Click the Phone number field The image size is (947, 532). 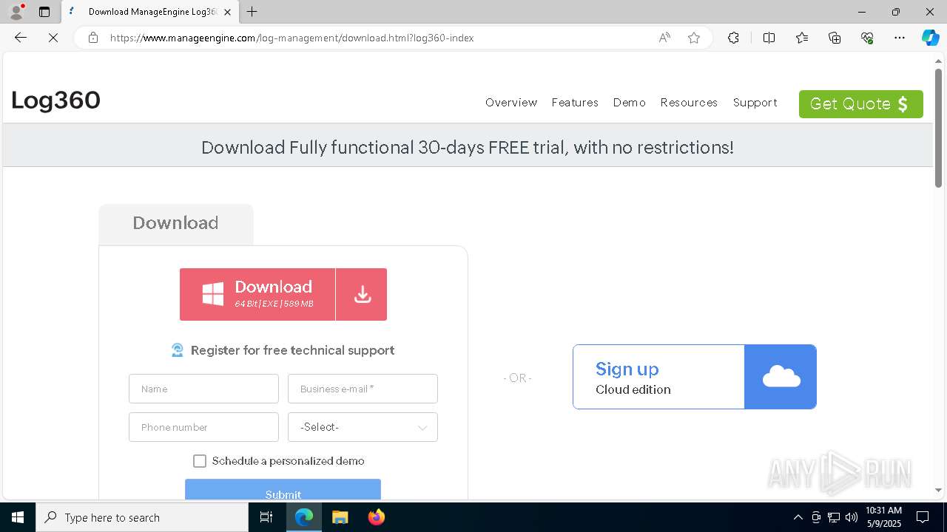[203, 427]
